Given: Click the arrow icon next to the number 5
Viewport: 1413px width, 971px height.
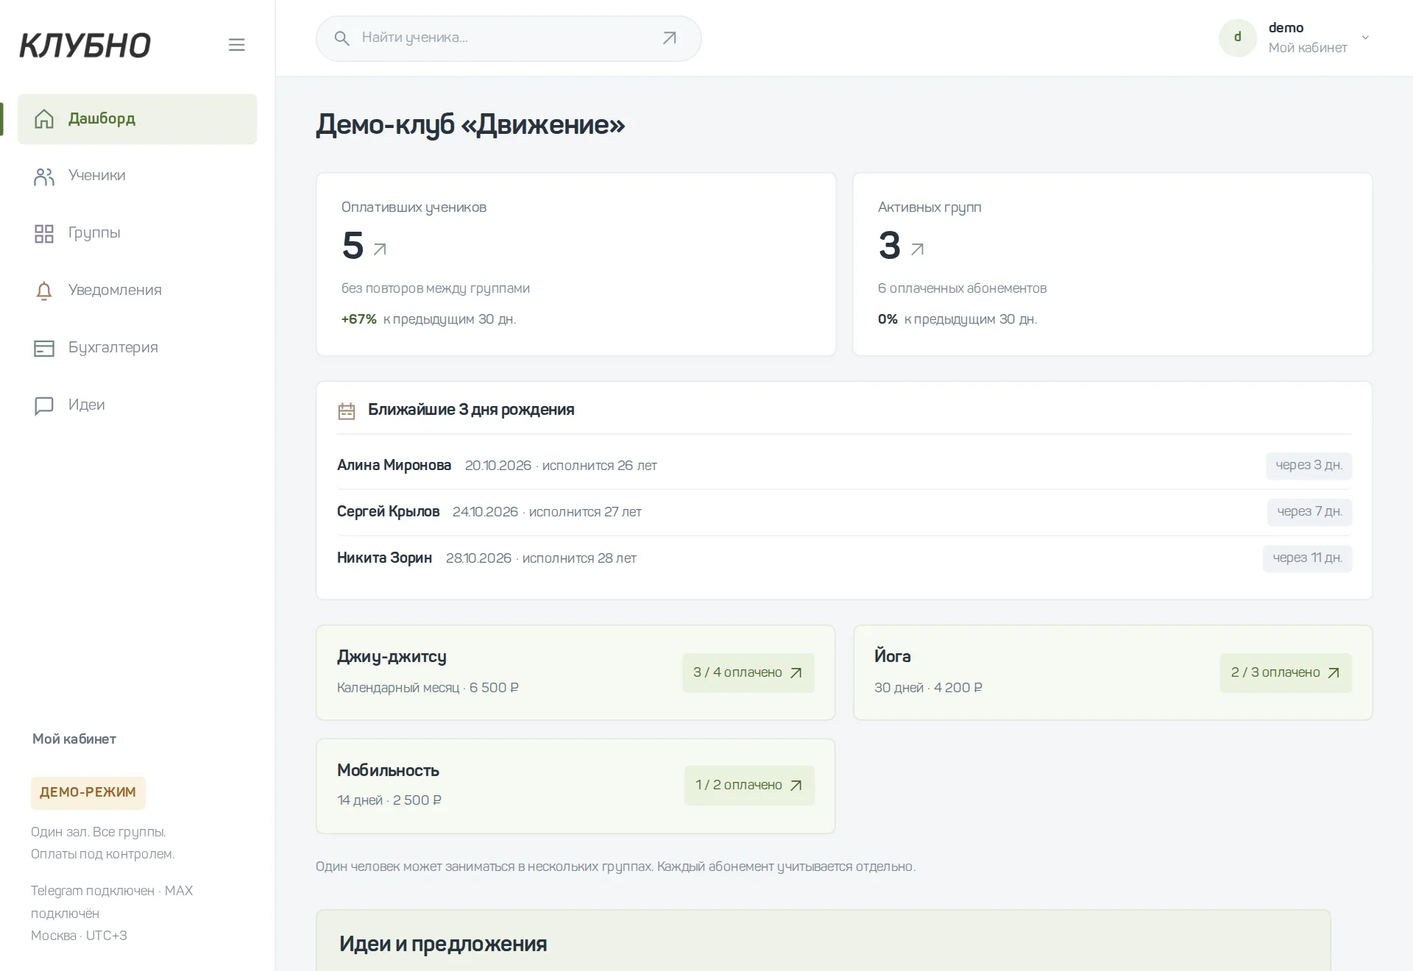Looking at the screenshot, I should coord(380,249).
